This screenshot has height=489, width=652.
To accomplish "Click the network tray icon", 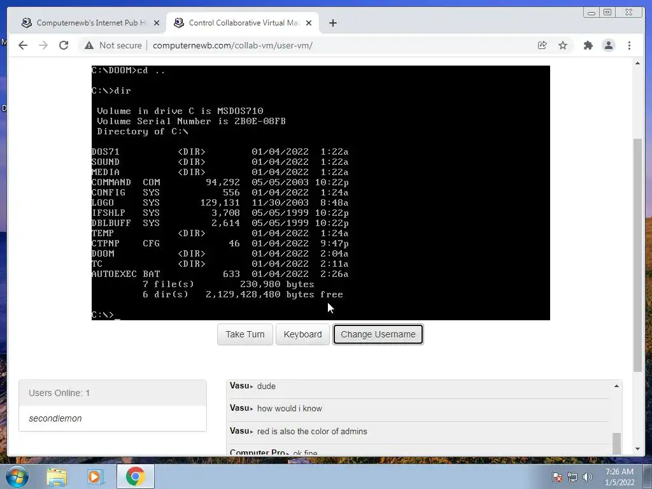I will (572, 477).
